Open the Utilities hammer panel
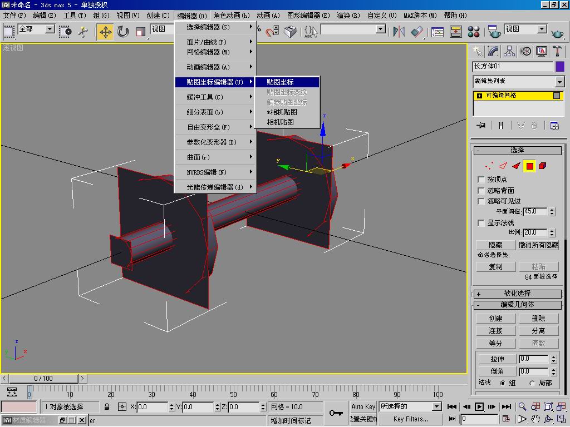Image resolution: width=570 pixels, height=427 pixels. coord(557,51)
